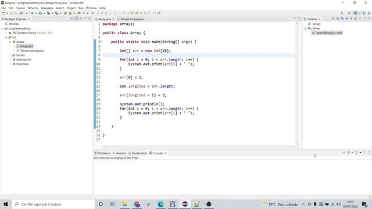Image resolution: width=372 pixels, height=209 pixels.
Task: Open the Run menu
Action: pyautogui.click(x=81, y=8)
